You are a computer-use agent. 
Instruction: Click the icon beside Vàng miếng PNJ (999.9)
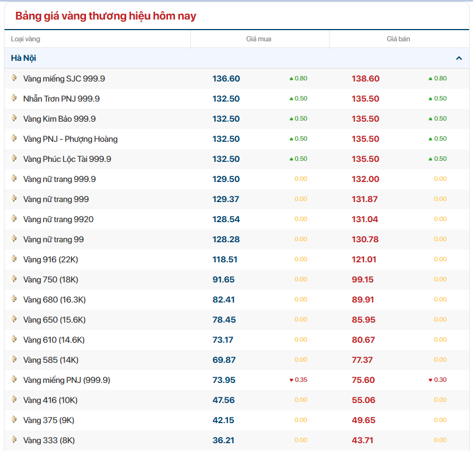tap(14, 380)
